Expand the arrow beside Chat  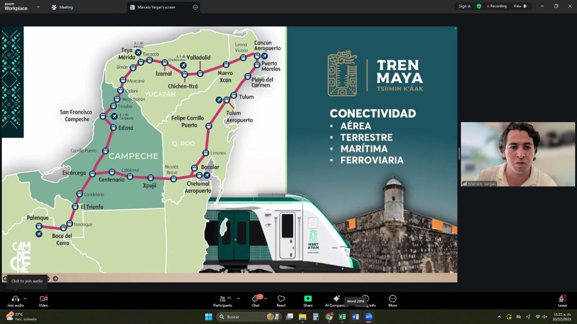click(x=265, y=299)
